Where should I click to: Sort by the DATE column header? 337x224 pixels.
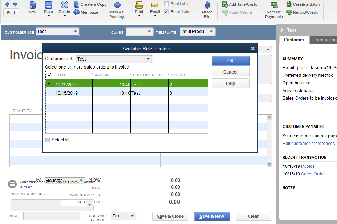61,75
